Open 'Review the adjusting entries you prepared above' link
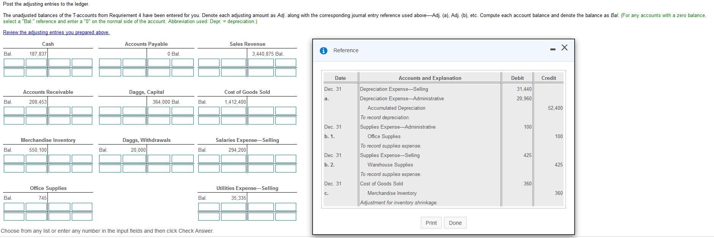 tap(56, 32)
